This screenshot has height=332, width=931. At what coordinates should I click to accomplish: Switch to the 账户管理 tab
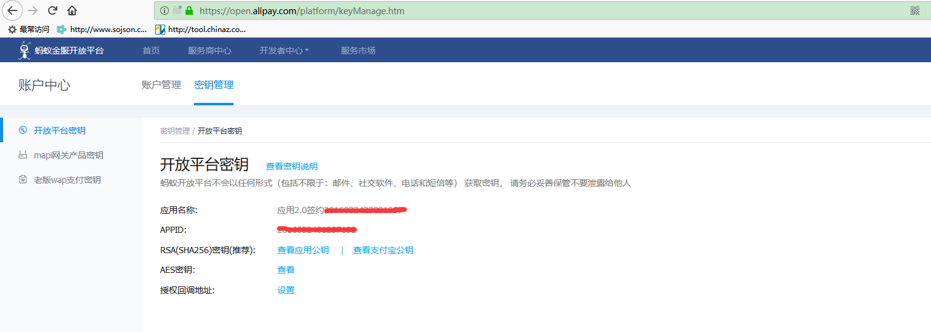click(161, 85)
